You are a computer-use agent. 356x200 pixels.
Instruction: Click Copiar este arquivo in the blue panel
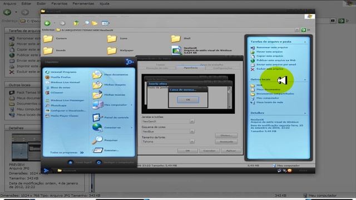click(267, 56)
